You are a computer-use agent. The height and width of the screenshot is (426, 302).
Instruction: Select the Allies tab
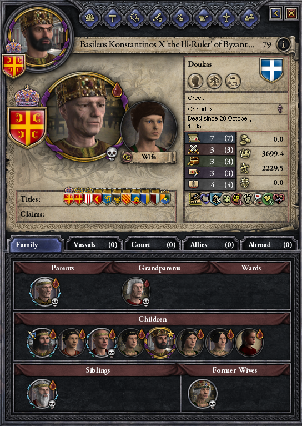pos(210,245)
